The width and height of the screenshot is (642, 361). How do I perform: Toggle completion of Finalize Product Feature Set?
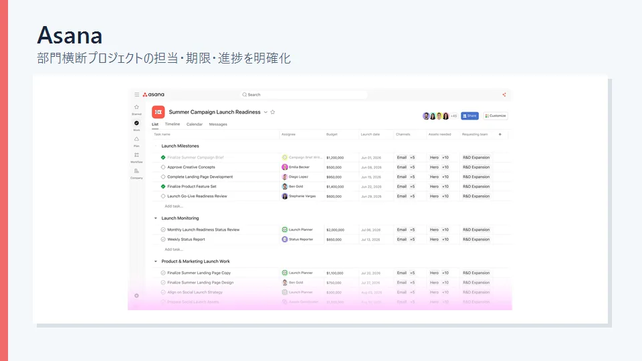tap(163, 187)
